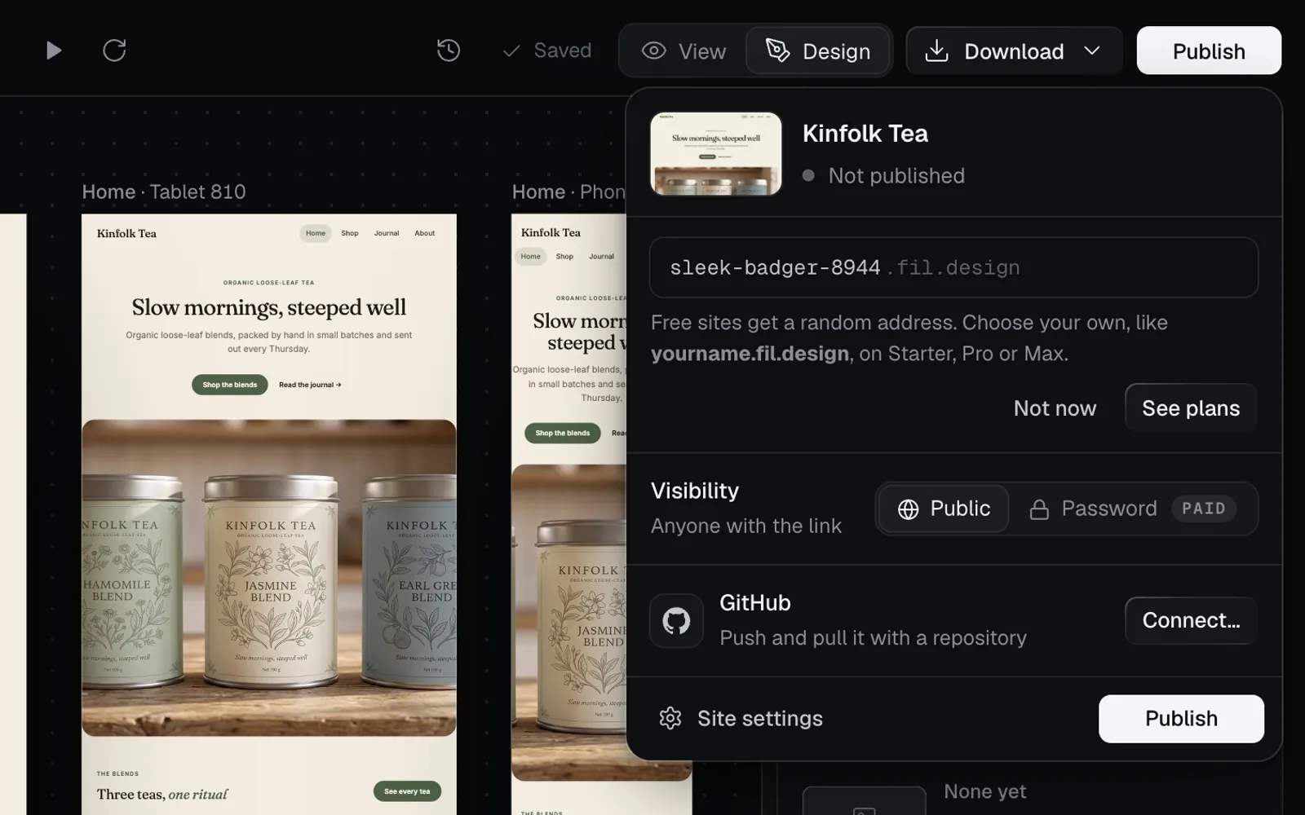Click the lock icon on Password option
Image resolution: width=1305 pixels, height=815 pixels.
pyautogui.click(x=1039, y=509)
